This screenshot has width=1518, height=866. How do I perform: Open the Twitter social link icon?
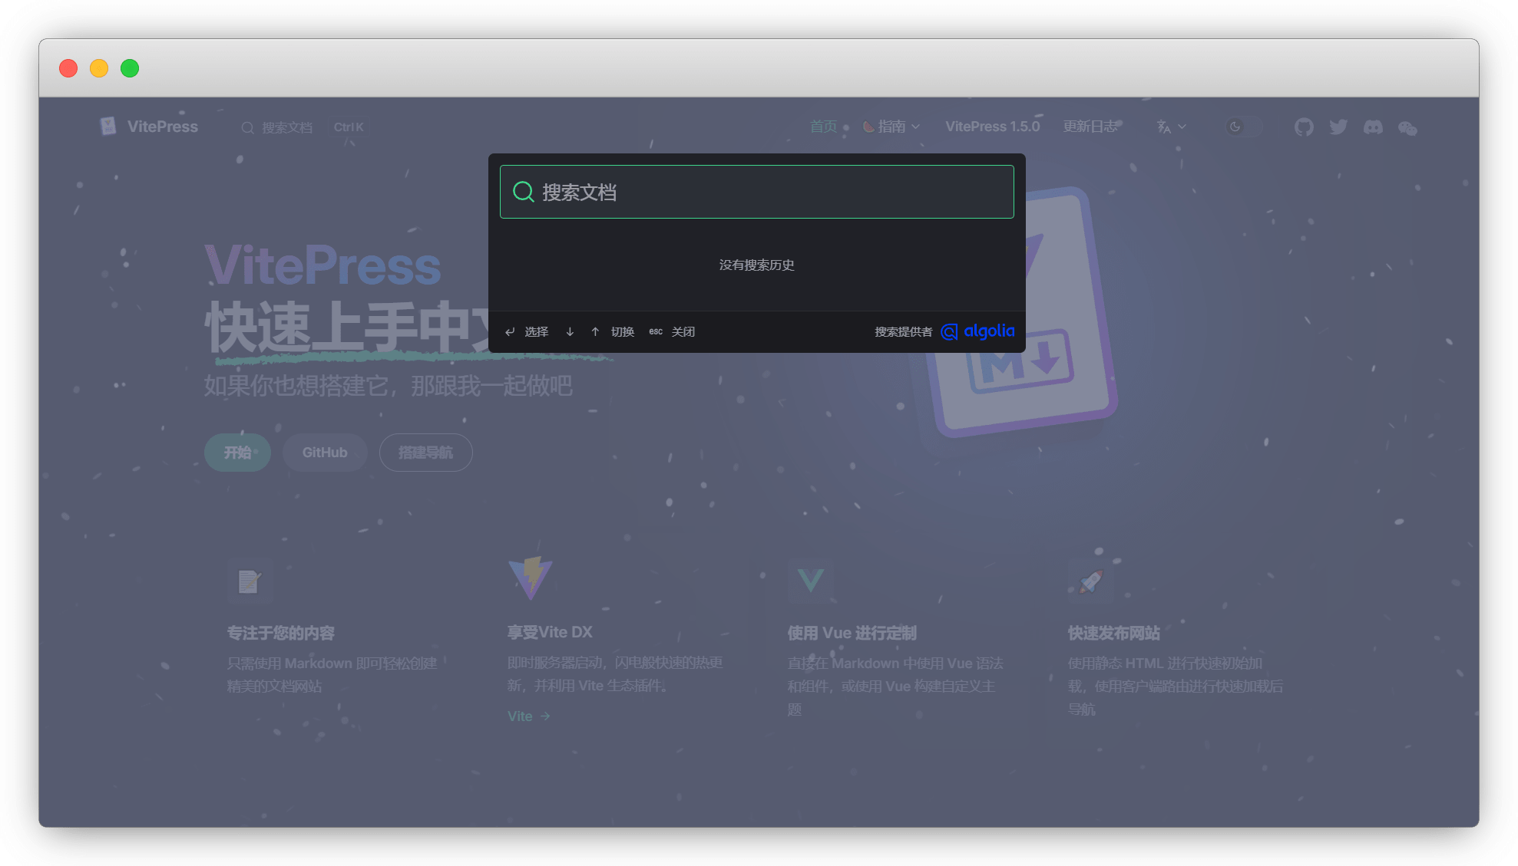(1338, 127)
